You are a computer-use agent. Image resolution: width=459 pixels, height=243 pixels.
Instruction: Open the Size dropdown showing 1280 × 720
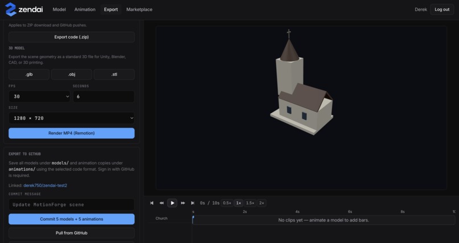pos(71,118)
